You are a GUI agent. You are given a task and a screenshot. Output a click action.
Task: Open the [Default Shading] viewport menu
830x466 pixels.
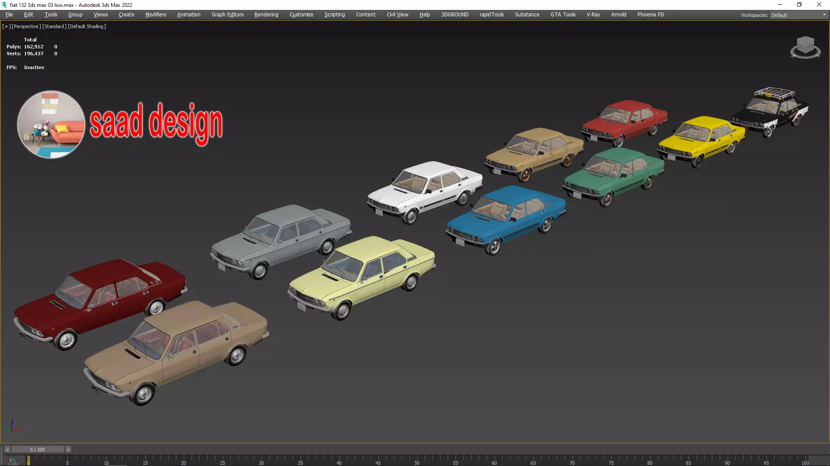(x=87, y=26)
